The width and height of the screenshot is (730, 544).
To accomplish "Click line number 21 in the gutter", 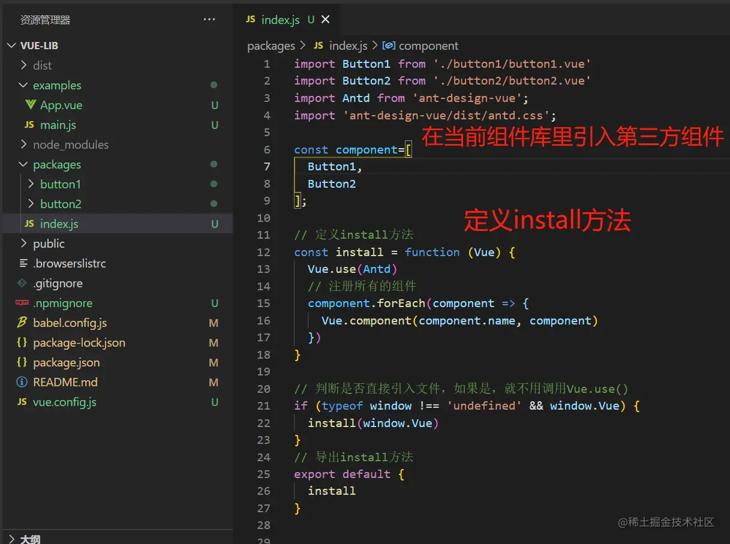I will 263,405.
